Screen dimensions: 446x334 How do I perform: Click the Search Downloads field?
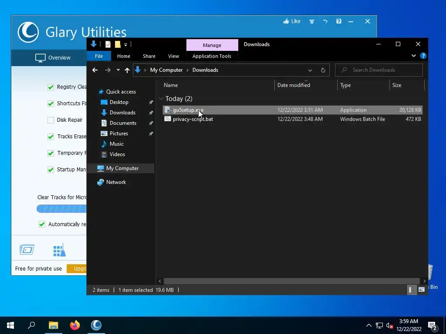coord(378,70)
